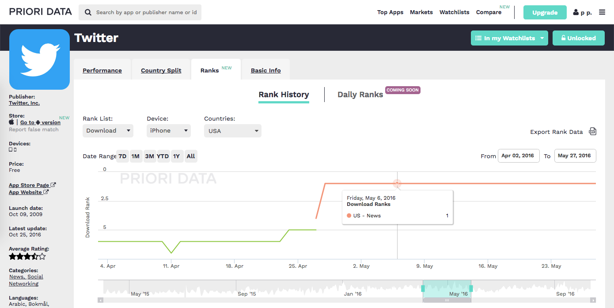Viewport: 614px width, 308px height.
Task: Click the Upgrade button
Action: [545, 12]
